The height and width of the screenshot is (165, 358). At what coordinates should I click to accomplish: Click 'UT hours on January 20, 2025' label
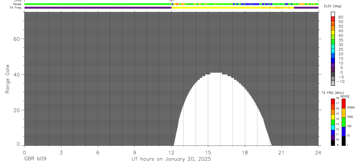point(171,159)
